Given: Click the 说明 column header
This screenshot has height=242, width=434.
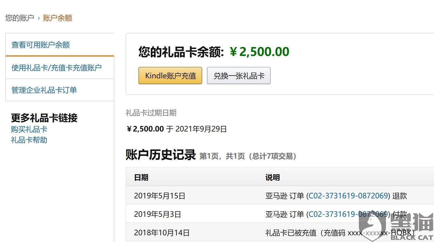Looking at the screenshot, I should coord(272,177).
